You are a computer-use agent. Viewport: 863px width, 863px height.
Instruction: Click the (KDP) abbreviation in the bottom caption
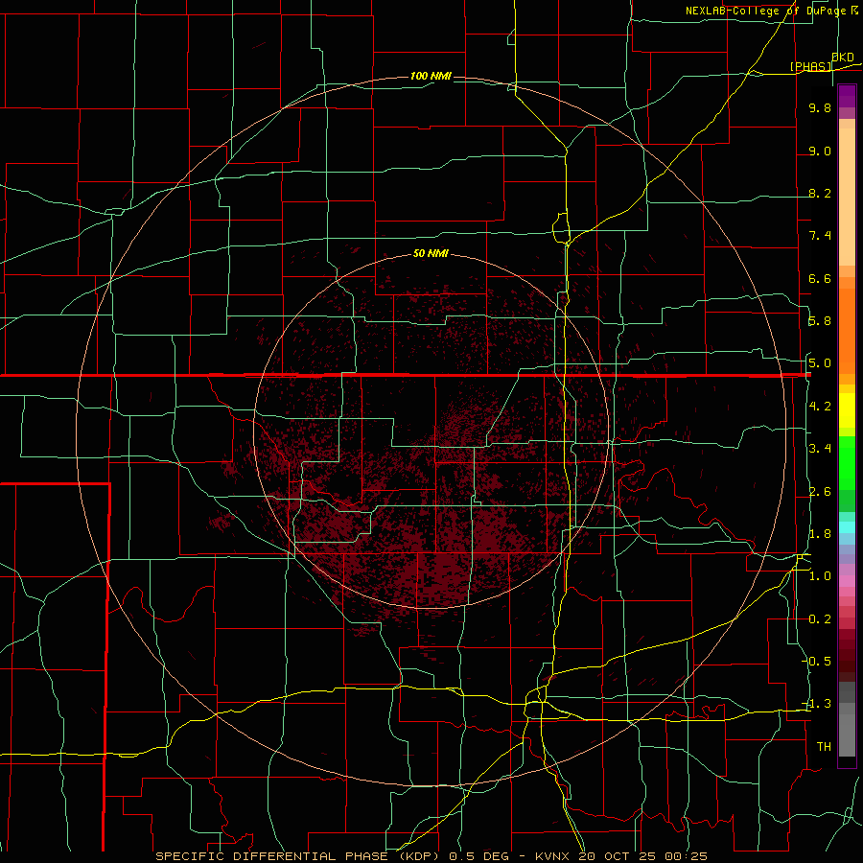(x=421, y=856)
